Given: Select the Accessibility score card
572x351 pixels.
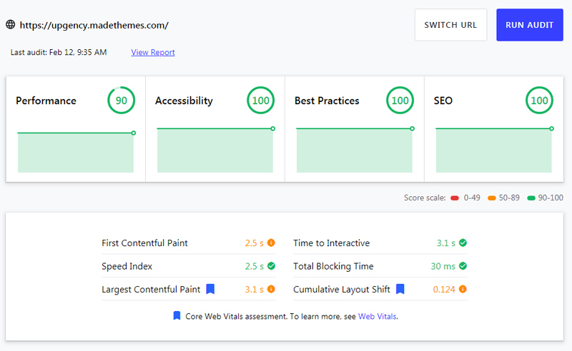Looking at the screenshot, I should point(214,128).
